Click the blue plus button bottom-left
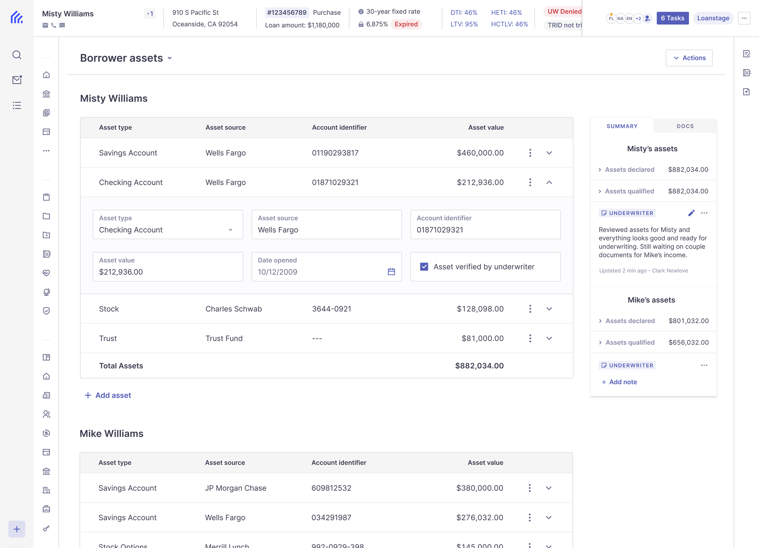The height and width of the screenshot is (548, 759). pyautogui.click(x=17, y=529)
